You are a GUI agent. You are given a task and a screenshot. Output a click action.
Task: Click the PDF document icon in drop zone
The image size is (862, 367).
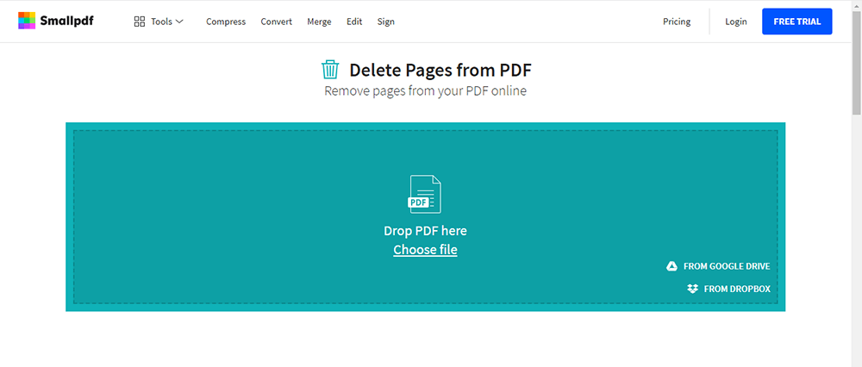click(424, 194)
